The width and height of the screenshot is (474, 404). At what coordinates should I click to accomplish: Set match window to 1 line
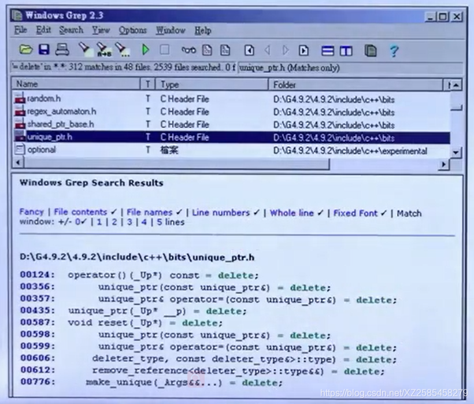(x=99, y=222)
